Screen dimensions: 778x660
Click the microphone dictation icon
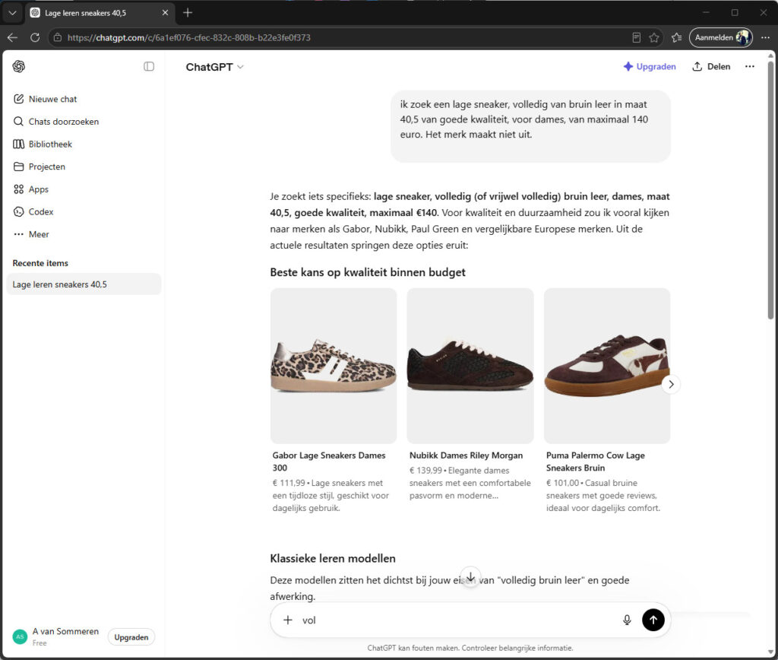pos(627,620)
